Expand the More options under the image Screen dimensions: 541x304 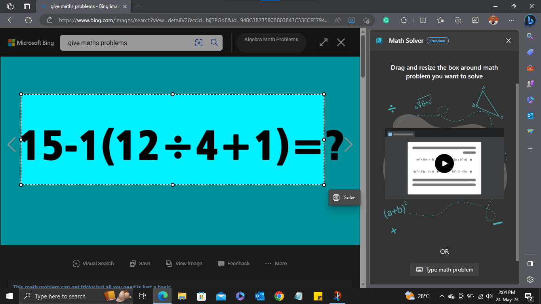point(276,263)
